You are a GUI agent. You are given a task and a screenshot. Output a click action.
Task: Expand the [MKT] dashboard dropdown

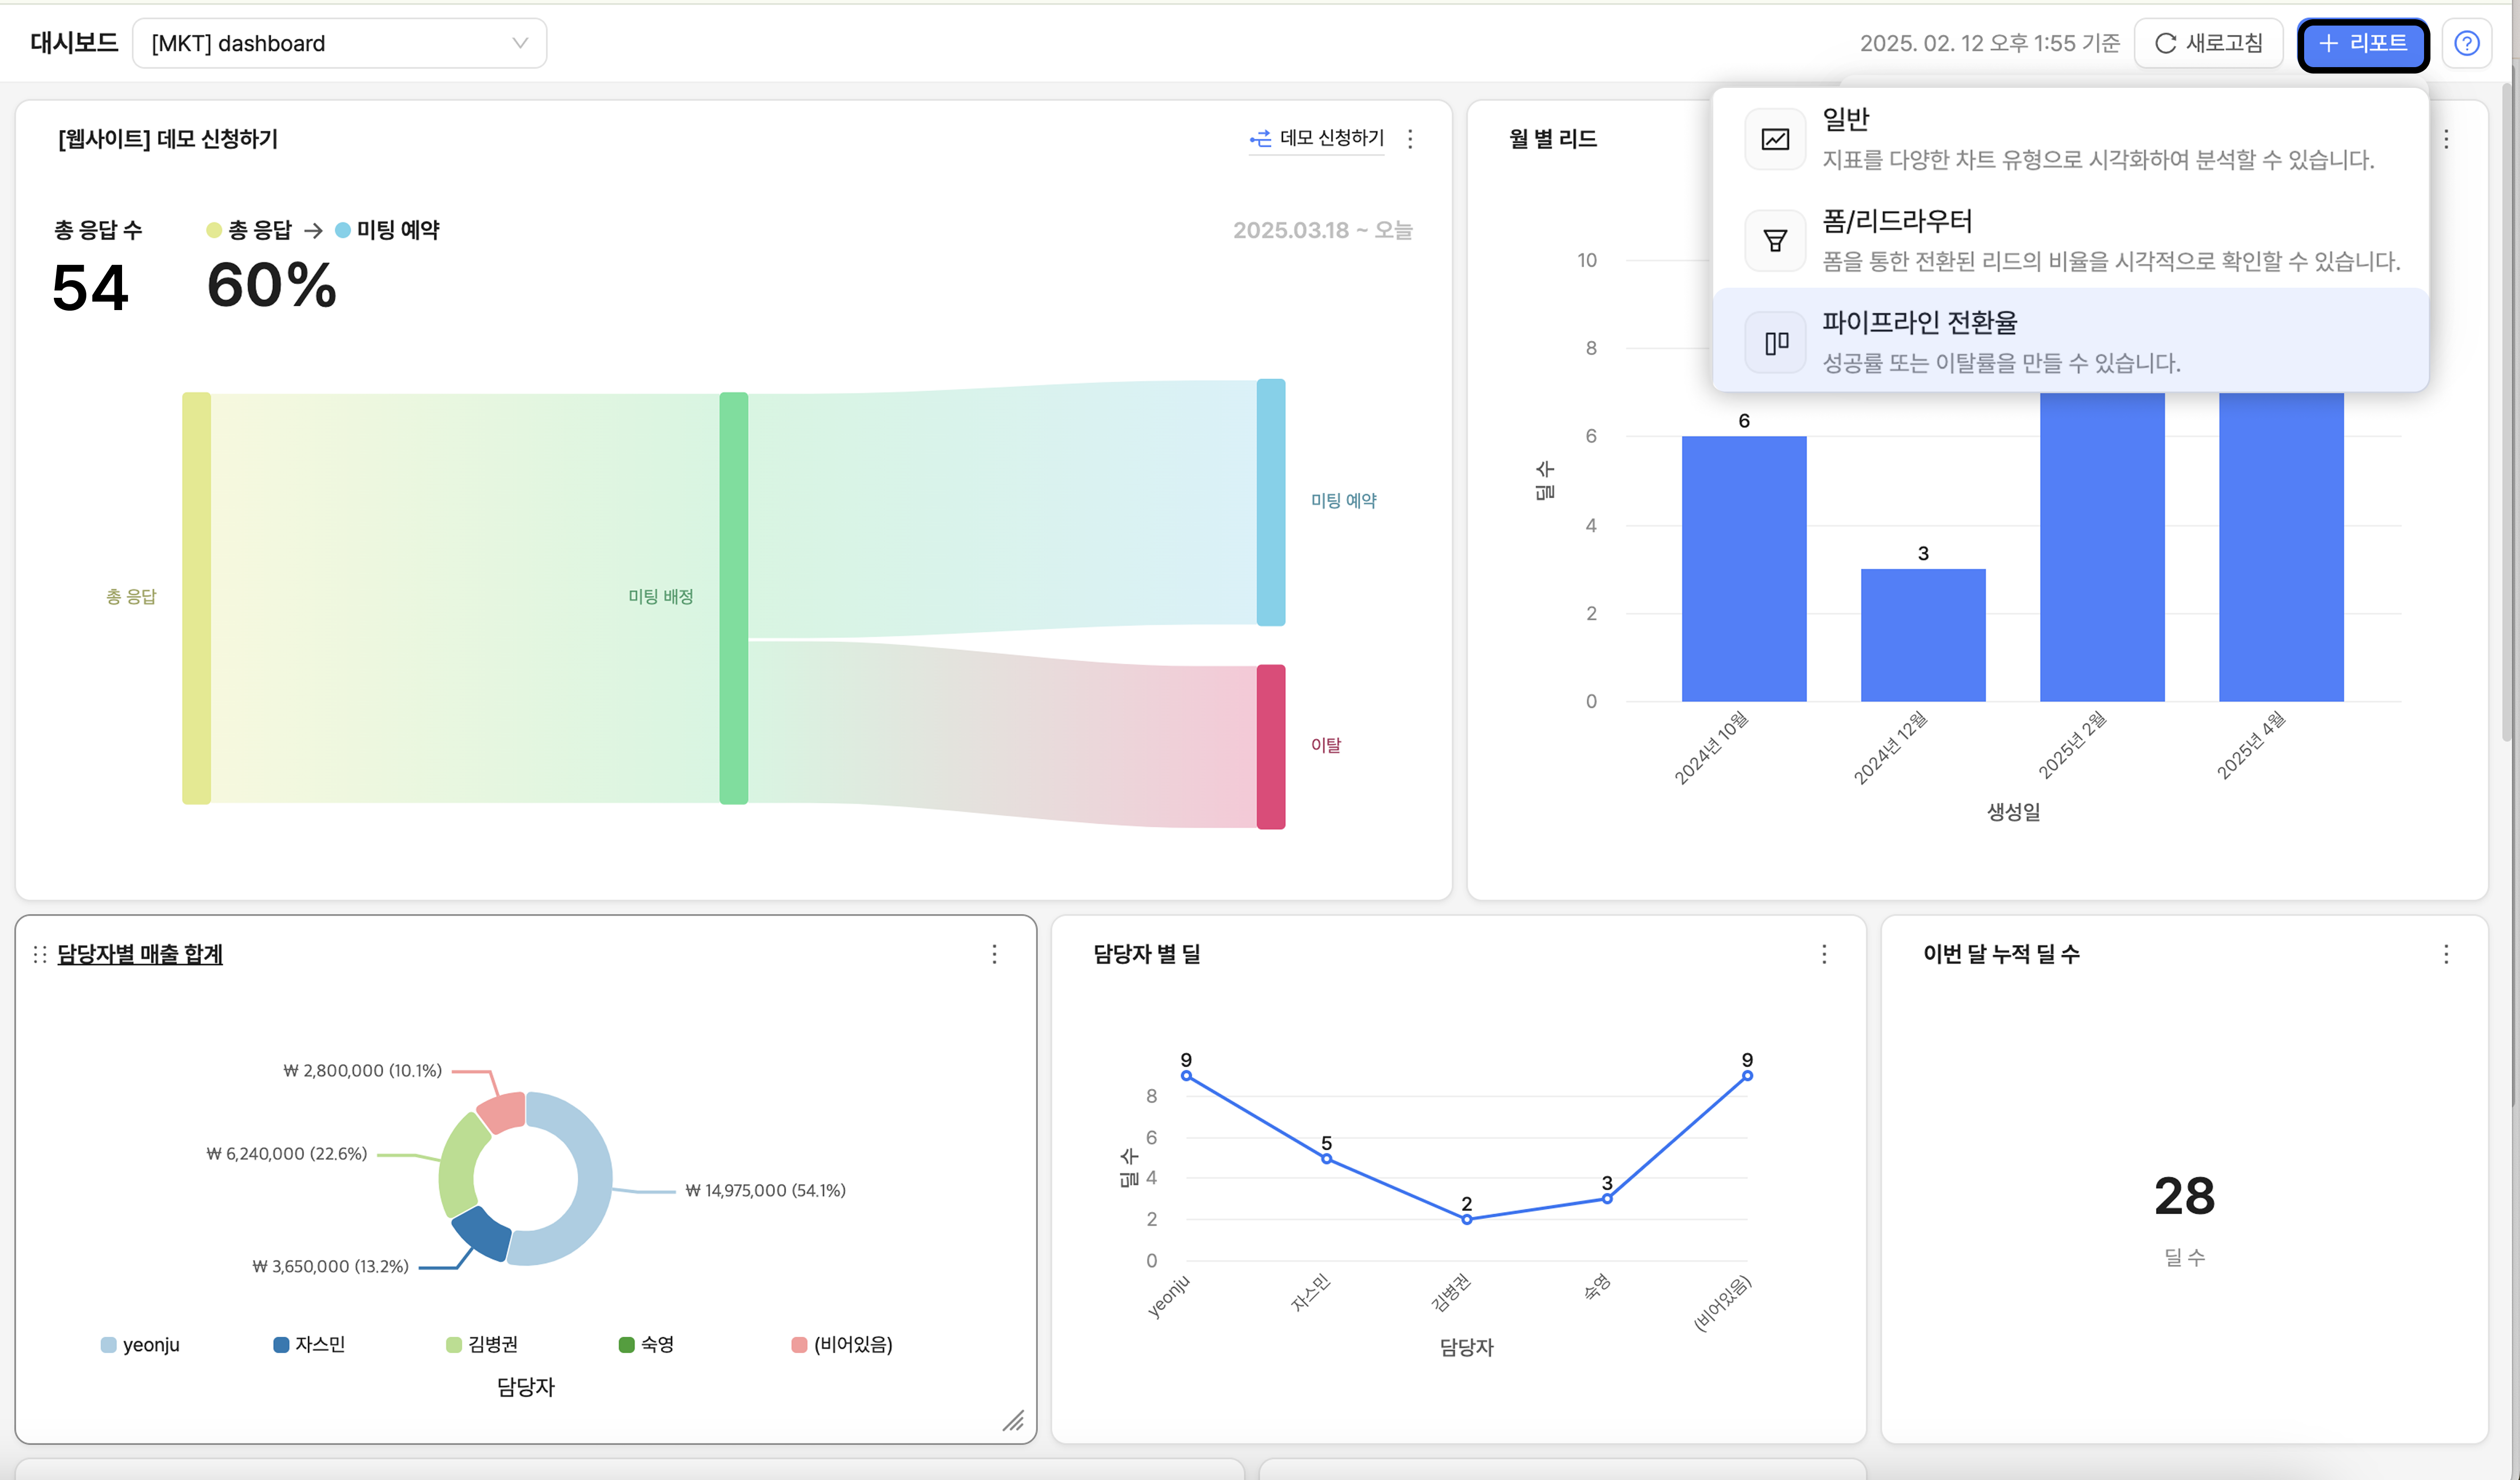[339, 43]
